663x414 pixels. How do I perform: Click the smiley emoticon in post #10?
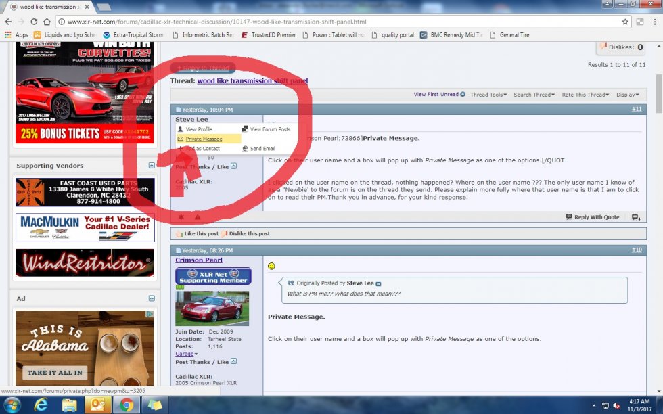[x=271, y=266]
